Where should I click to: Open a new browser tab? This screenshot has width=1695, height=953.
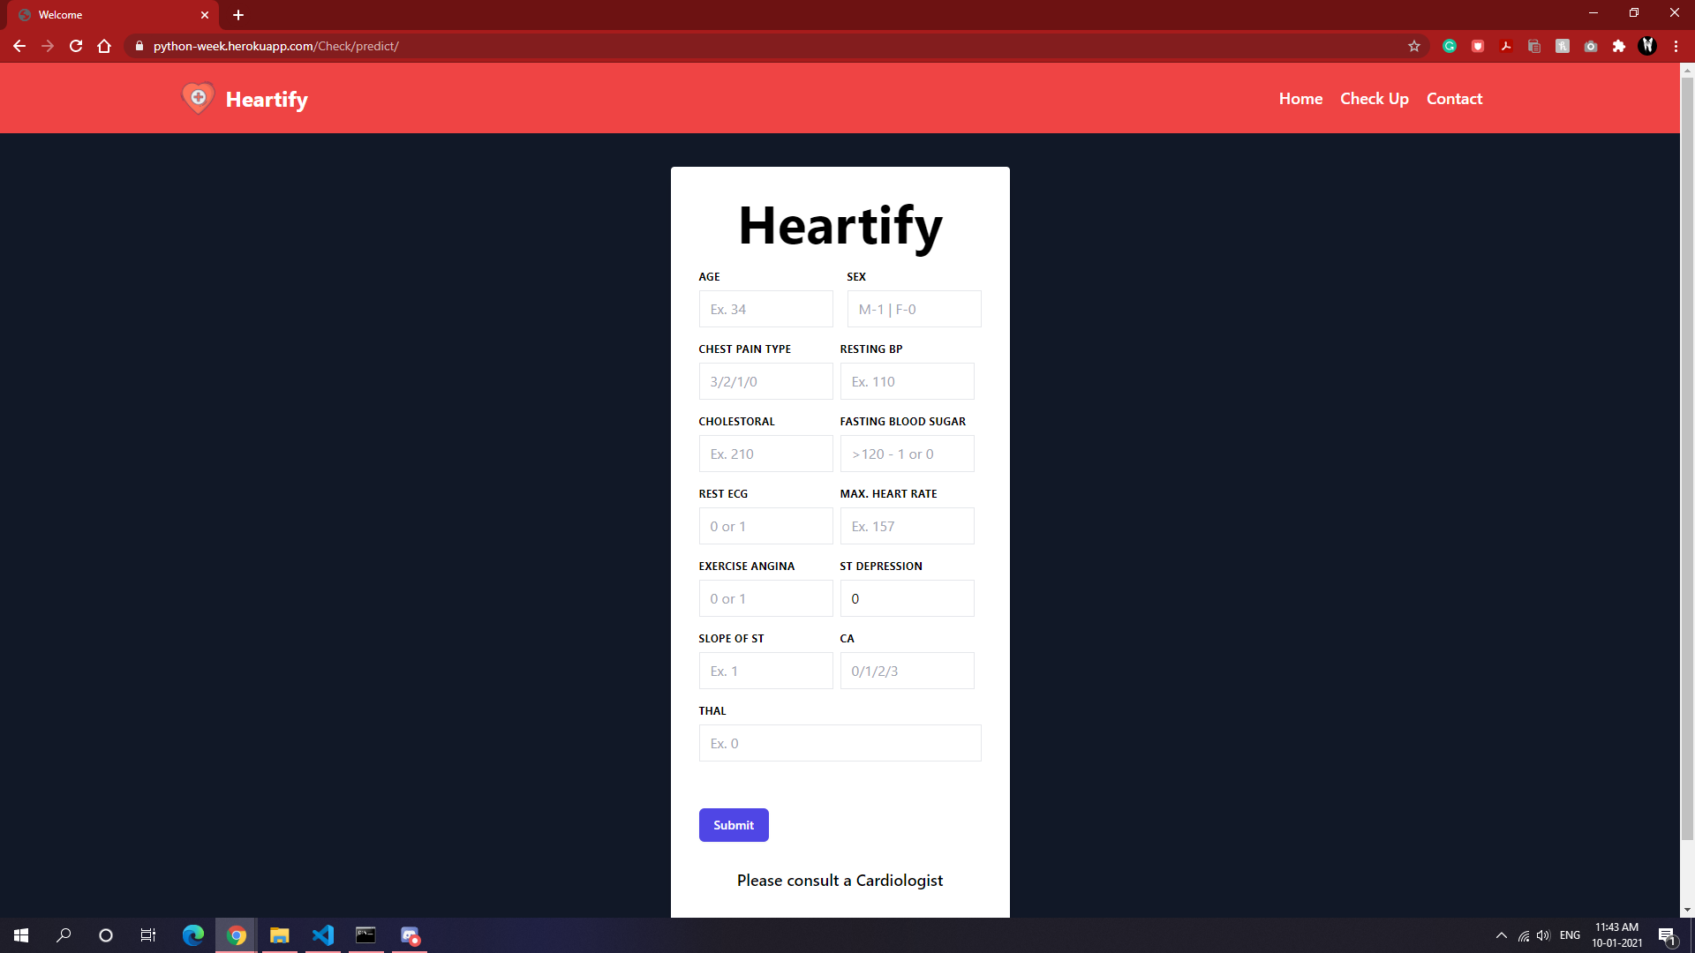238,15
